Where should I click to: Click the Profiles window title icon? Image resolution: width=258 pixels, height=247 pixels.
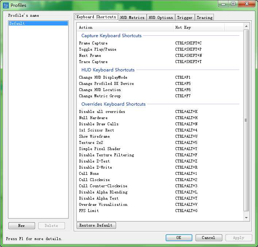(5, 5)
